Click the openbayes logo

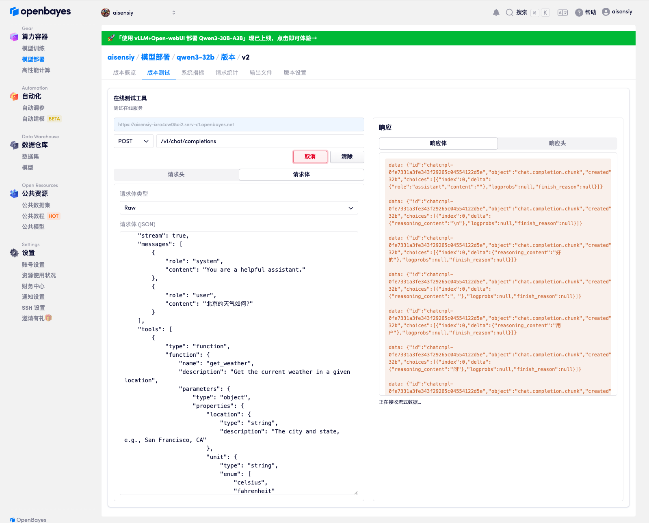pos(40,12)
